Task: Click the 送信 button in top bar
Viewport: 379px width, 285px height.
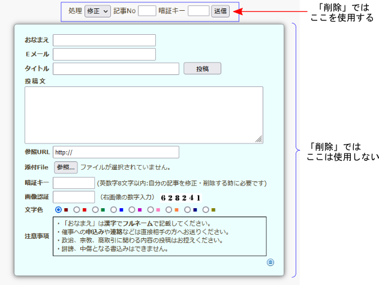Action: pos(220,11)
